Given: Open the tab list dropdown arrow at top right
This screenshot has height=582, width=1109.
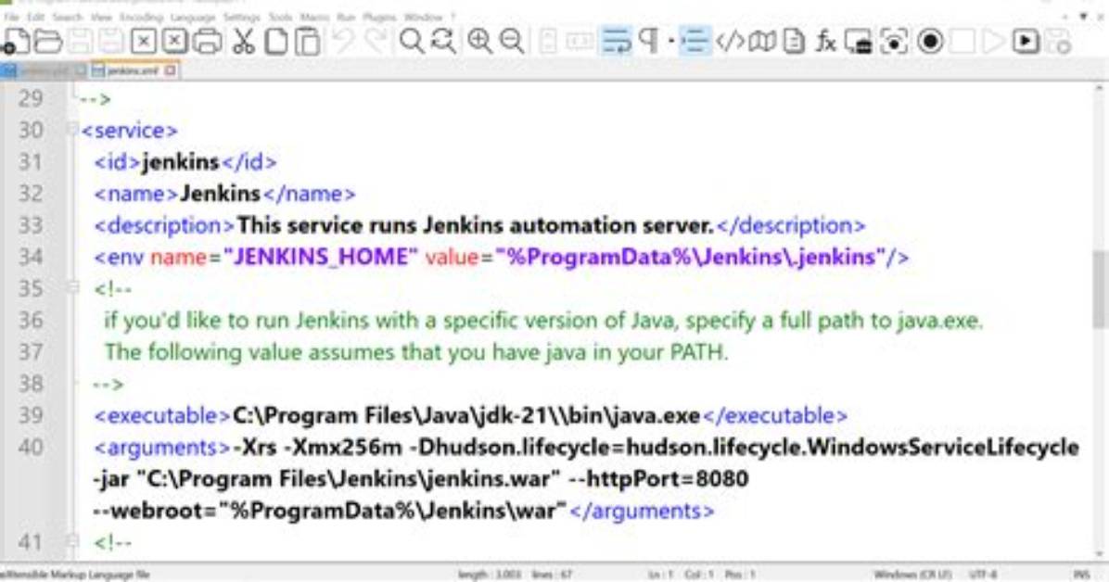Looking at the screenshot, I should (1083, 17).
